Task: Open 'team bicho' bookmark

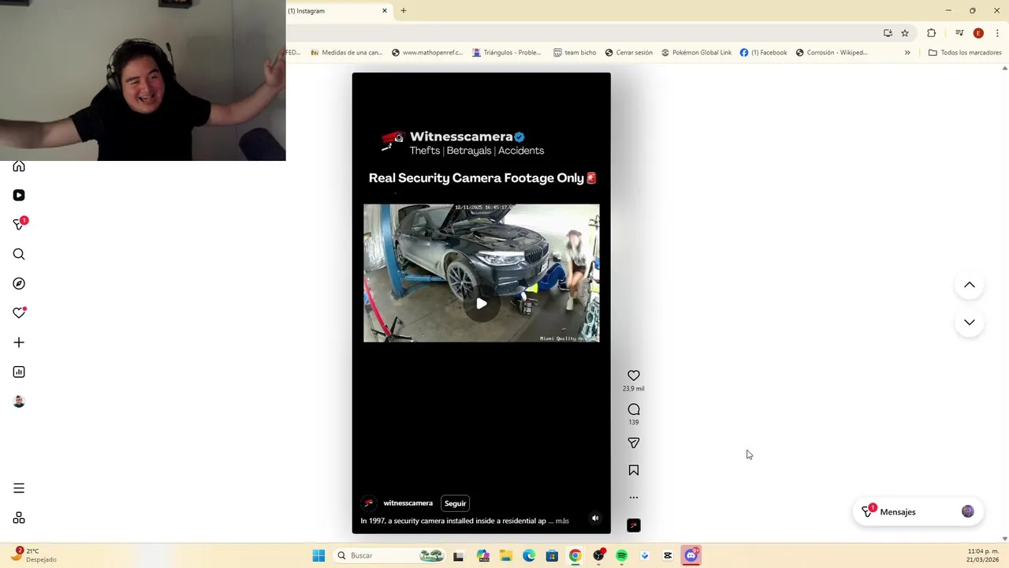Action: click(x=575, y=53)
